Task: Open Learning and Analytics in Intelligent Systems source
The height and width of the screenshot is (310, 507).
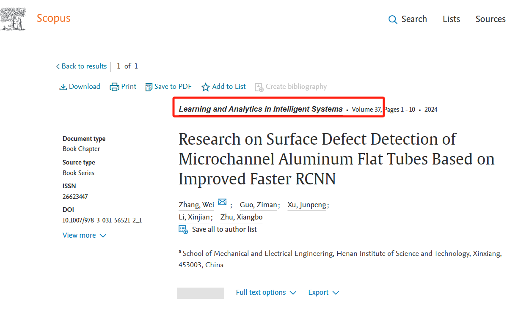Action: click(261, 109)
